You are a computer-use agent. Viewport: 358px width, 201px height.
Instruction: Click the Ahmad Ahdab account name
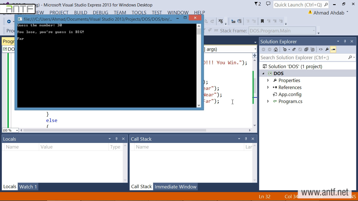click(329, 13)
